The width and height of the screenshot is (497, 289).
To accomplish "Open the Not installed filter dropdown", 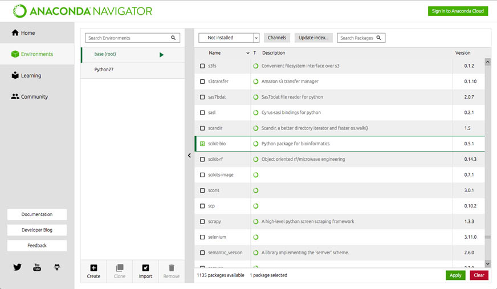I will coord(229,38).
